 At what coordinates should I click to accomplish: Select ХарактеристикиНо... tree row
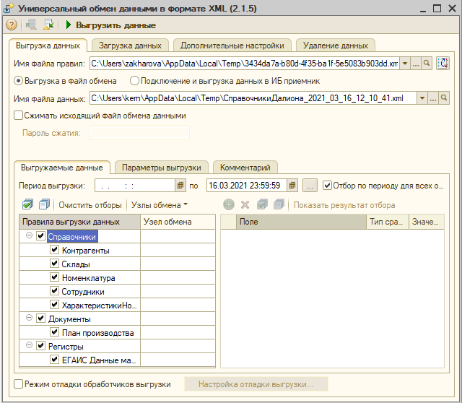click(79, 305)
